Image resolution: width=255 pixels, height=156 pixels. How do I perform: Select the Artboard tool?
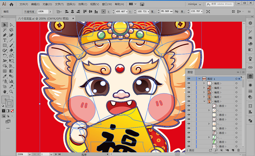pos(5,86)
